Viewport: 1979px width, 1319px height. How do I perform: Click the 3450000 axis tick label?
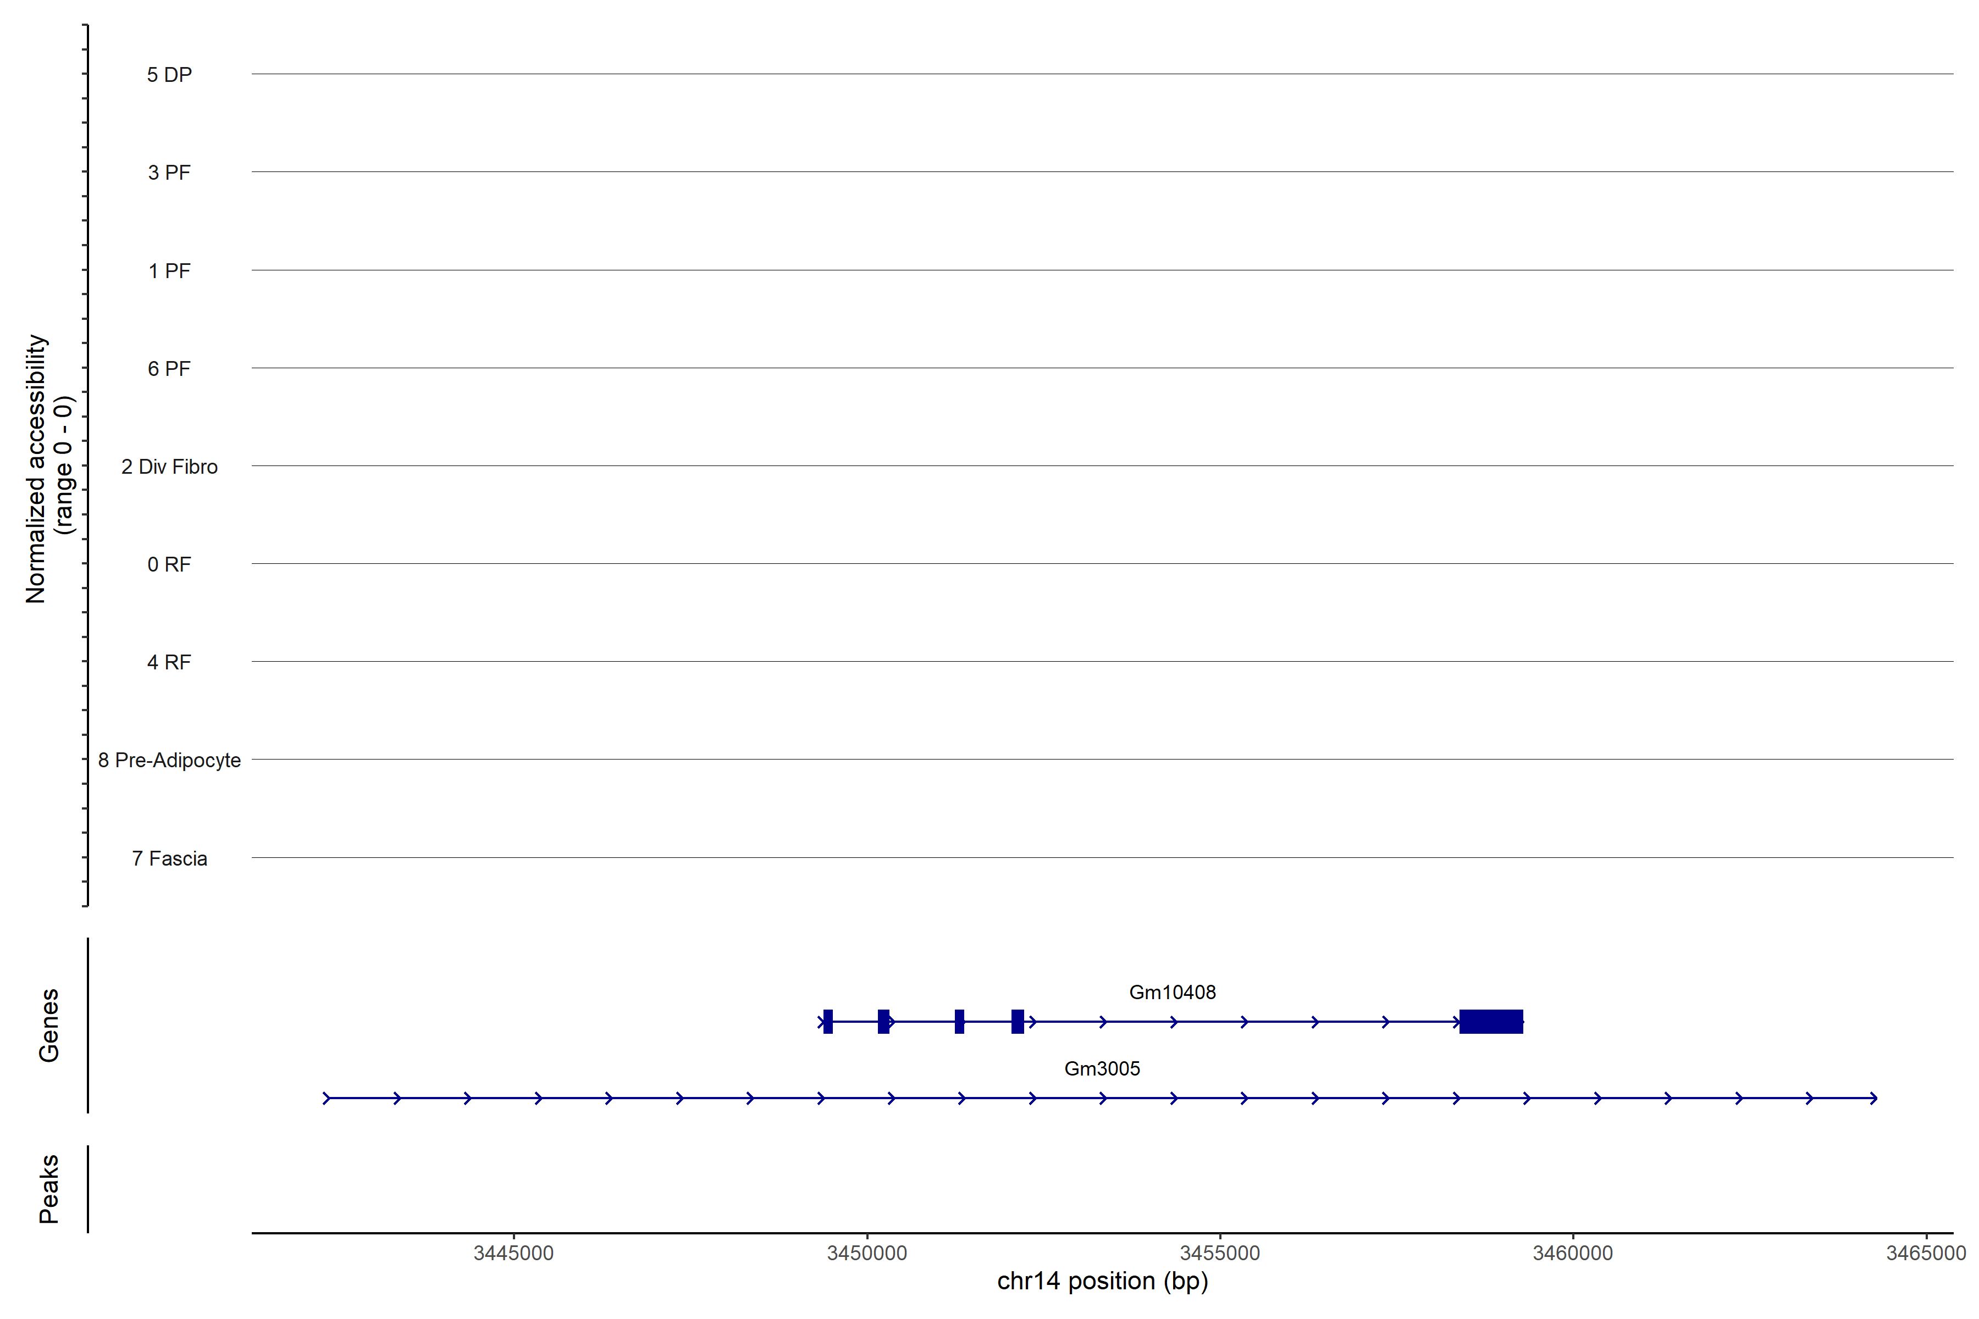click(867, 1253)
